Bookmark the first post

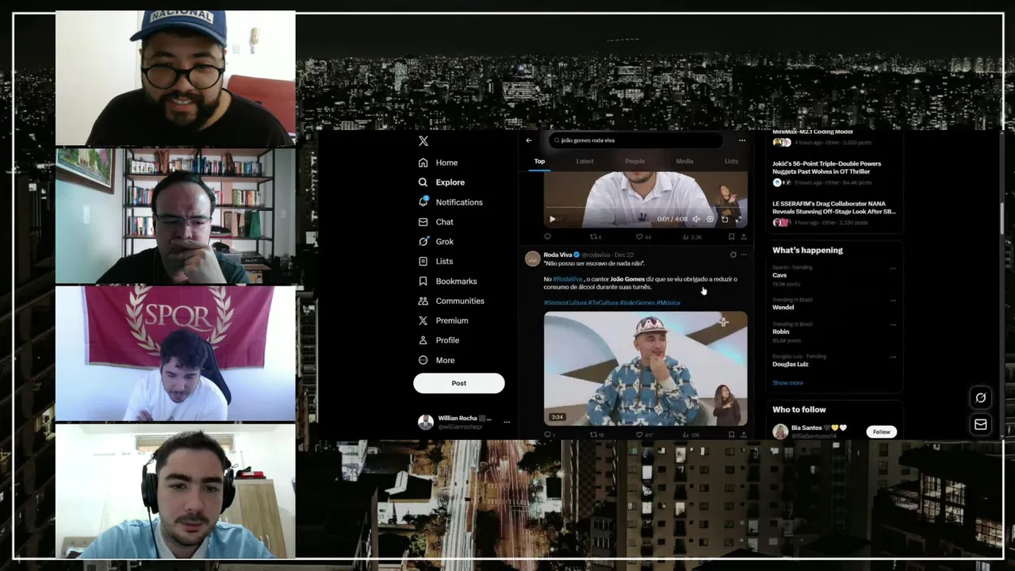click(x=731, y=236)
